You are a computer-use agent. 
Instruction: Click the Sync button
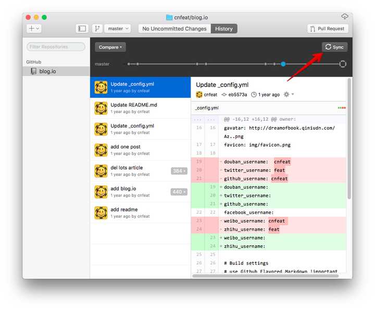(x=334, y=47)
